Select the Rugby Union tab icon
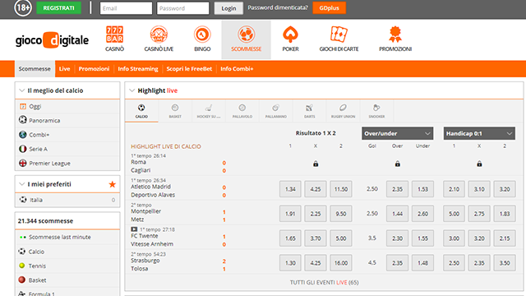 (x=343, y=108)
